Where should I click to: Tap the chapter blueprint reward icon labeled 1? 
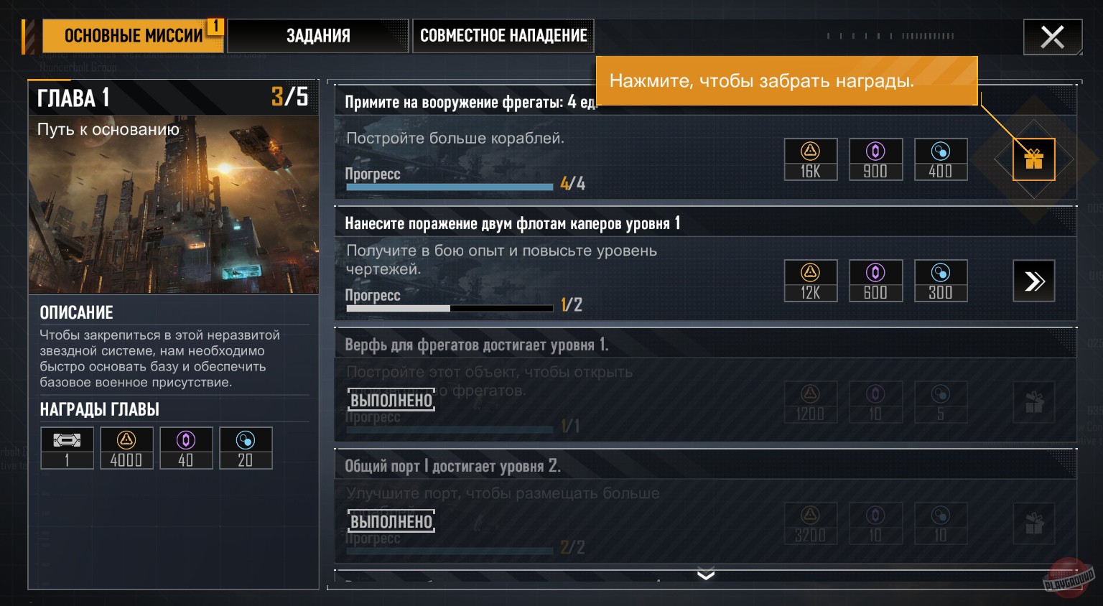(67, 448)
